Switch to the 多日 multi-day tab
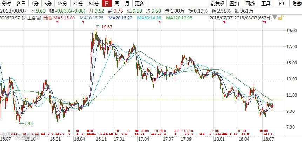This screenshot has height=142, width=302. [21, 4]
